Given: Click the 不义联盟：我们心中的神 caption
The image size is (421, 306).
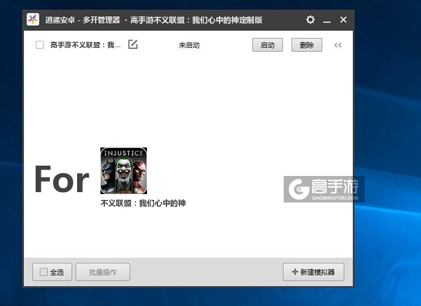Looking at the screenshot, I should pos(143,203).
